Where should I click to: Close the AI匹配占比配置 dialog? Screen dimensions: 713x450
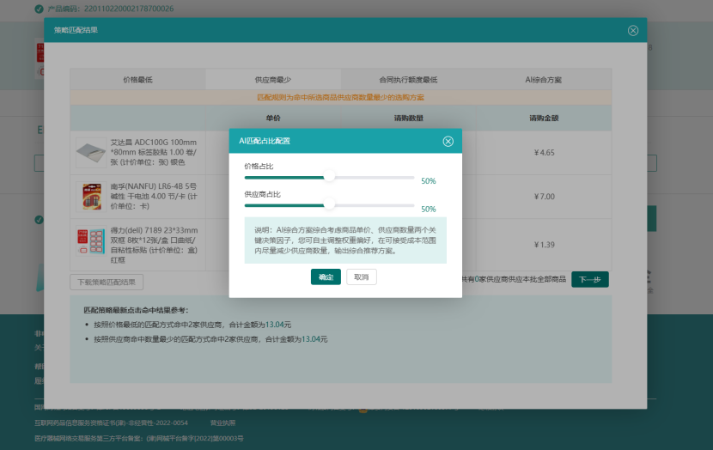[x=448, y=141]
